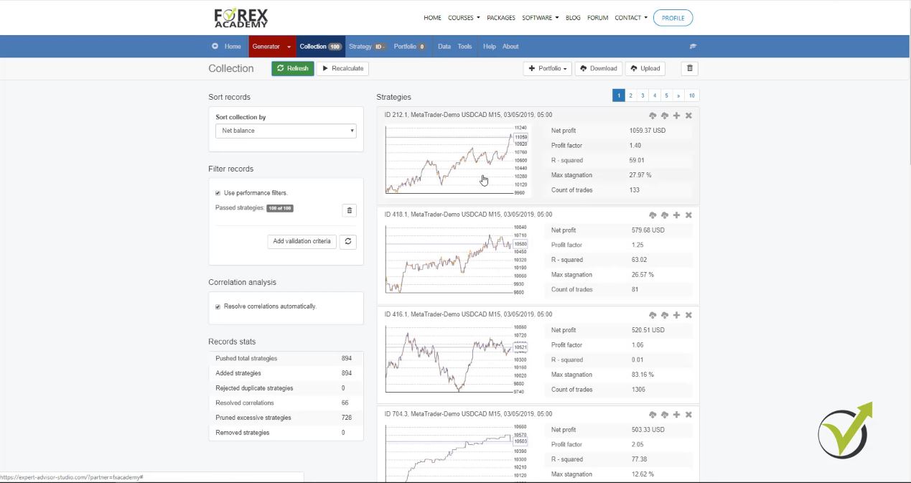911x483 pixels.
Task: Click the Download button
Action: 599,68
